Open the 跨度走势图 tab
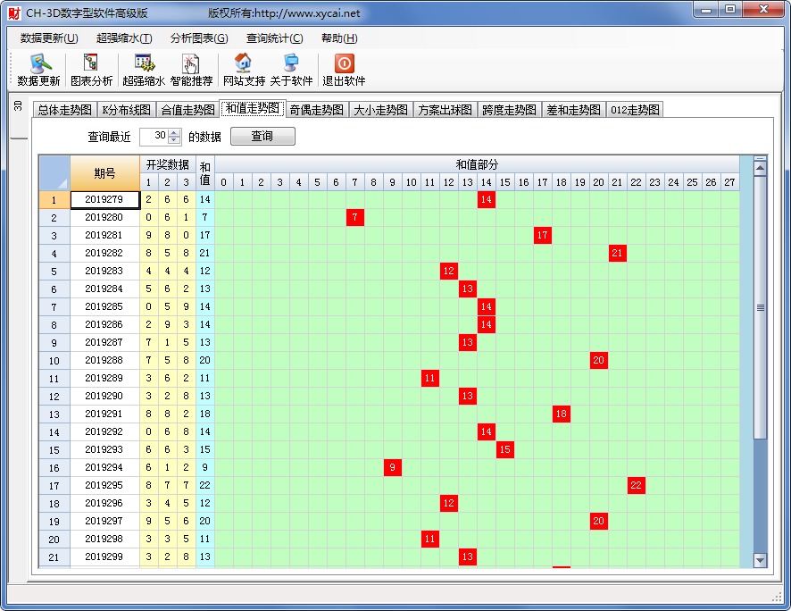This screenshot has height=611, width=791. [x=509, y=109]
